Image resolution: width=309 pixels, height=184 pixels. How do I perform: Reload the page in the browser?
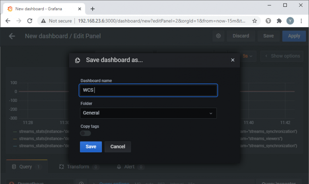click(x=29, y=21)
